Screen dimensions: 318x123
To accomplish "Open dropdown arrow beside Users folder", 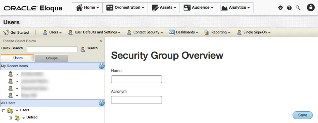I will (x=17, y=111).
